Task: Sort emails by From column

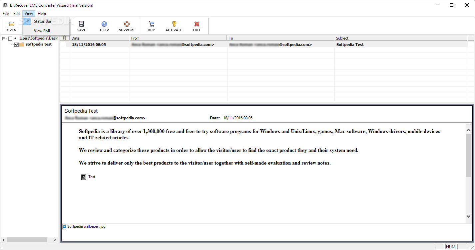Action: (x=178, y=38)
